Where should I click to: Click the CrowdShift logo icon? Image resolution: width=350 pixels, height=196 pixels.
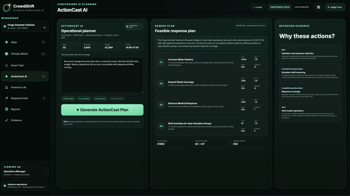(7, 8)
